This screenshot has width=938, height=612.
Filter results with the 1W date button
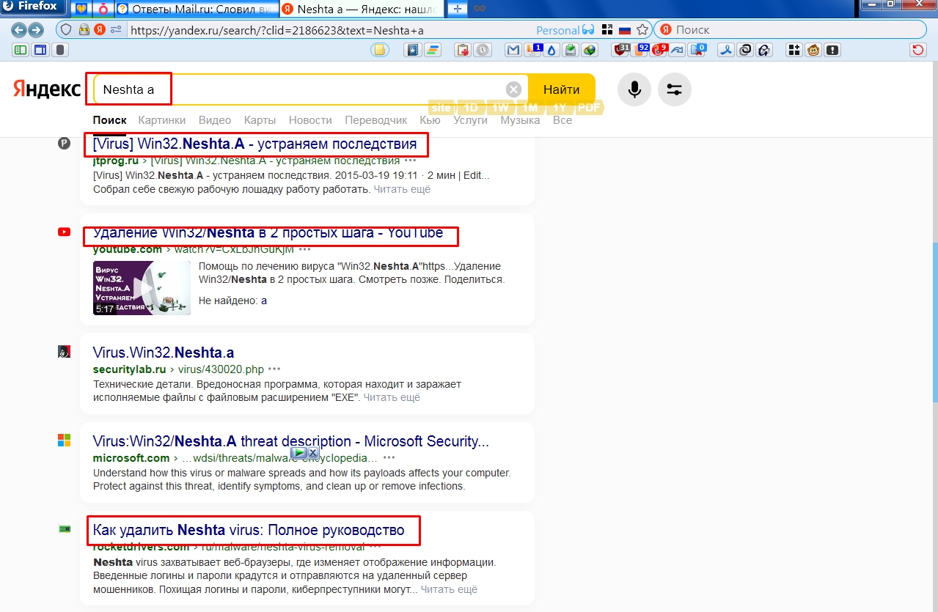pyautogui.click(x=501, y=108)
